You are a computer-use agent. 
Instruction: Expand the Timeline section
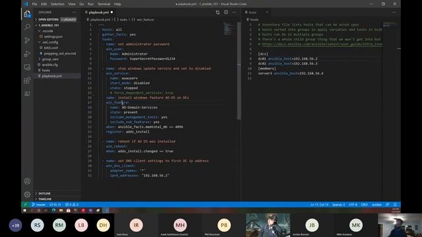57,199
